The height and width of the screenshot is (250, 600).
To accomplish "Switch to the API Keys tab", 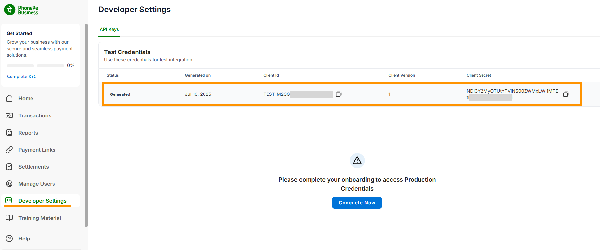I will coord(109,29).
